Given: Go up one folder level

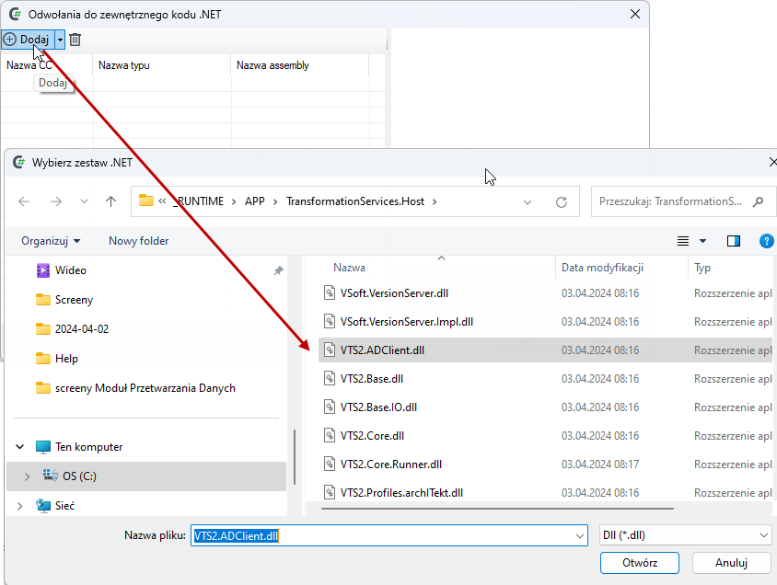Looking at the screenshot, I should coord(111,201).
